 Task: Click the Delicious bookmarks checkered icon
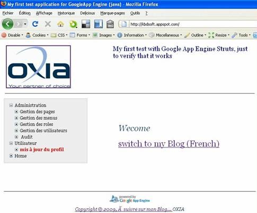pyautogui.click(x=86, y=24)
